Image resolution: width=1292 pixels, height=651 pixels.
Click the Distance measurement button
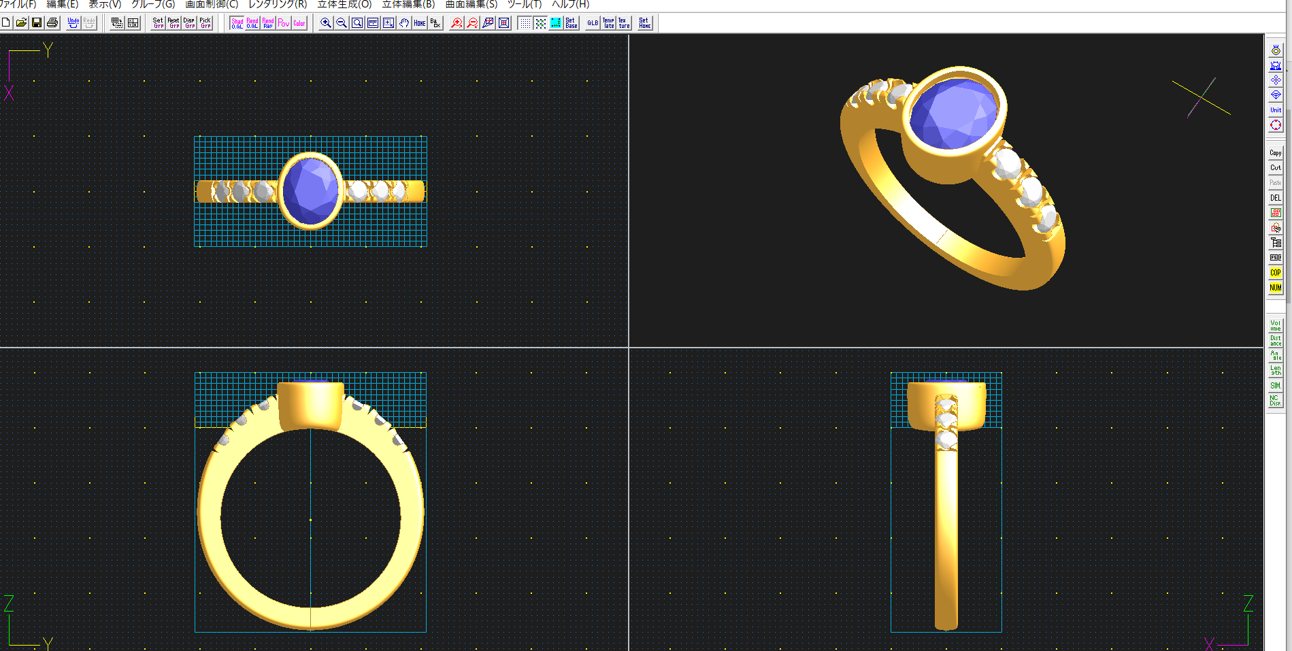pyautogui.click(x=1276, y=341)
